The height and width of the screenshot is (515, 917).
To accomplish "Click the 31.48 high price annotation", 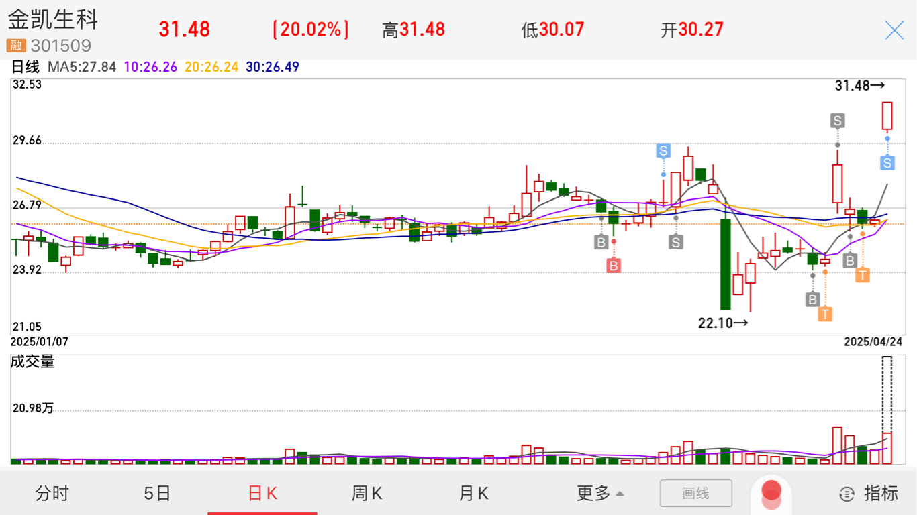I will coord(860,85).
